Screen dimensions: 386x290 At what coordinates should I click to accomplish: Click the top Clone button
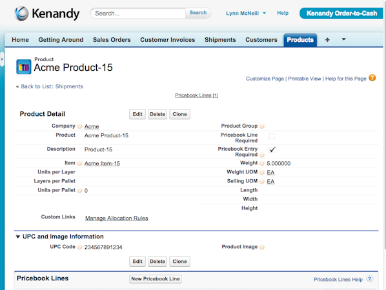[x=179, y=114]
